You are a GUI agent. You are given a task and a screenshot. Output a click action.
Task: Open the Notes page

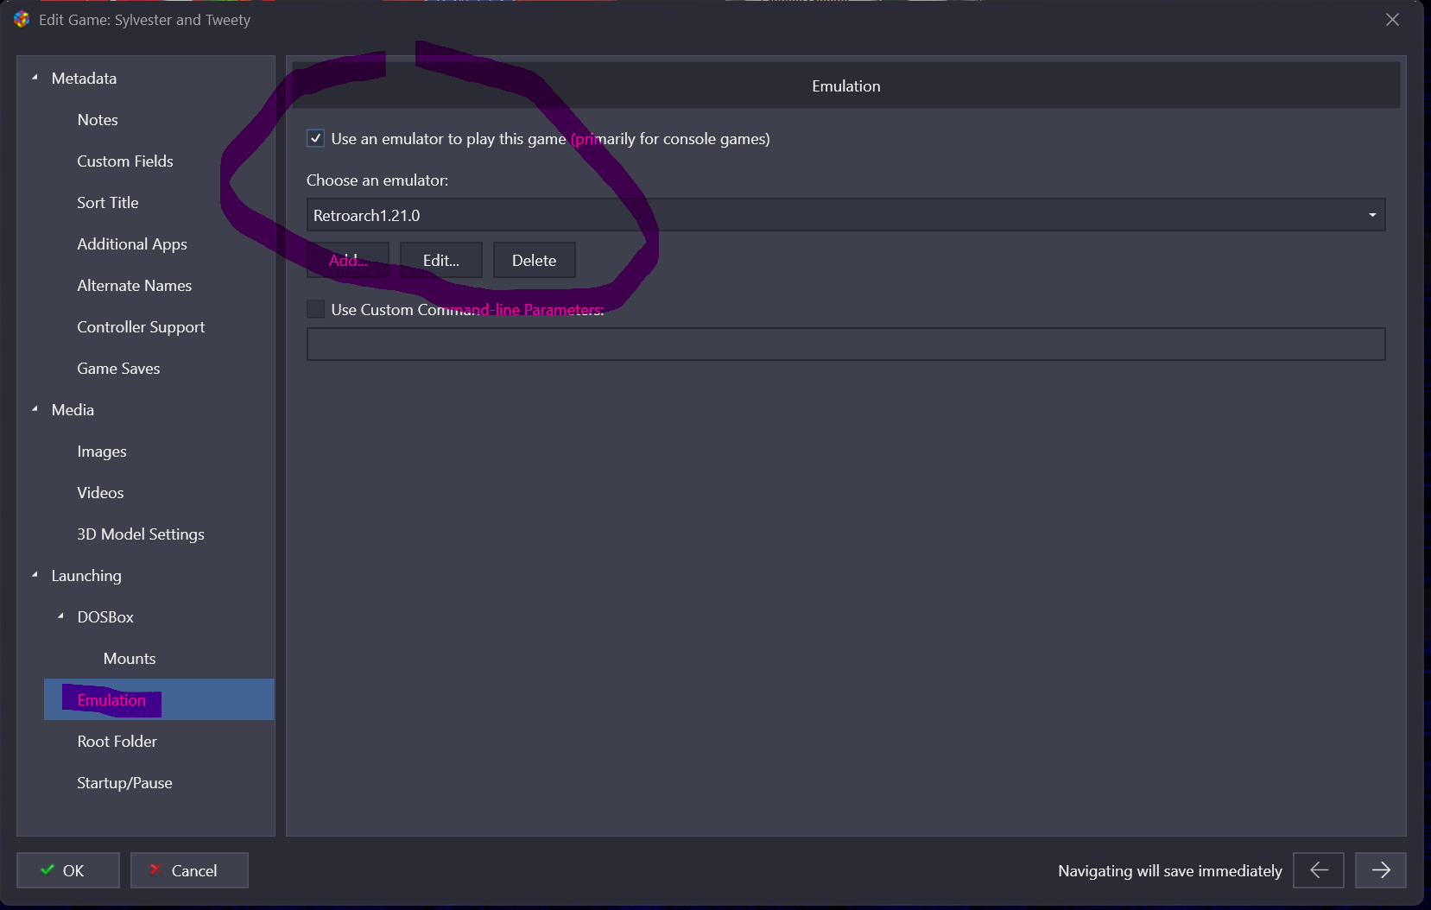(98, 120)
